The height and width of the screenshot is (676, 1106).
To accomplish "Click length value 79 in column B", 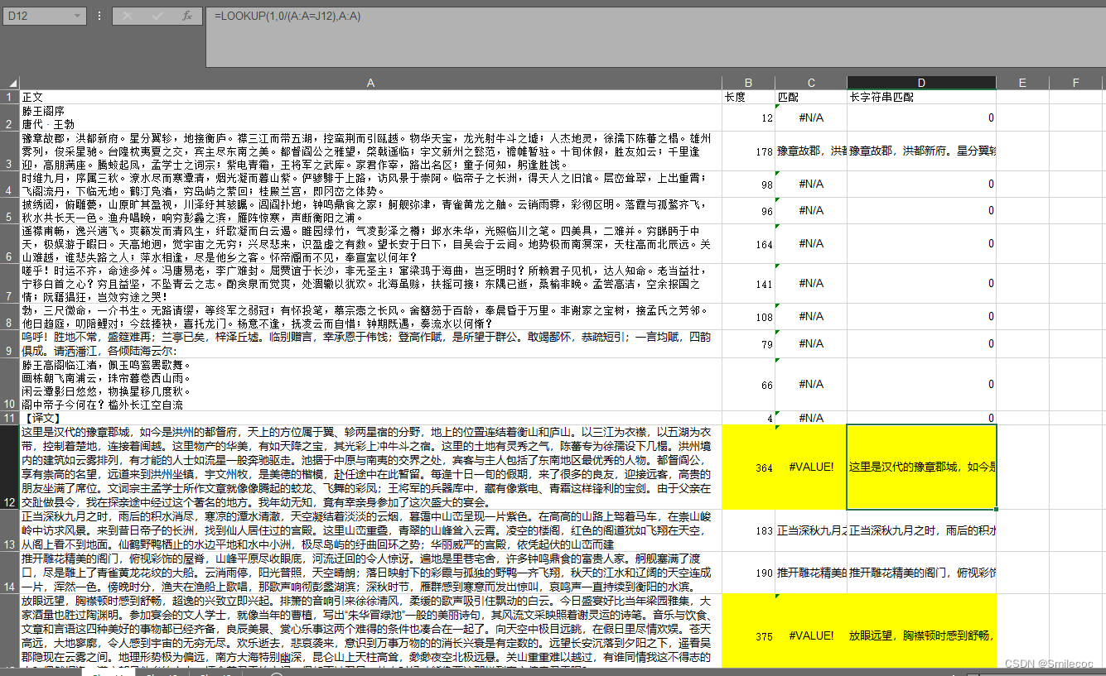I will [x=749, y=344].
